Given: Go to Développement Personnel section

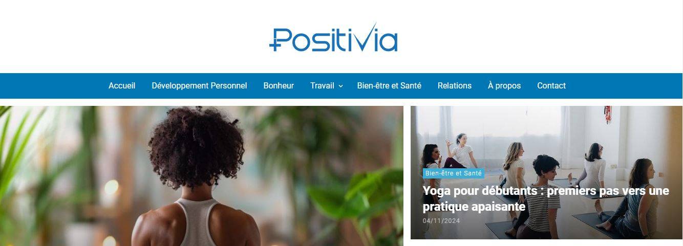Looking at the screenshot, I should [x=199, y=86].
